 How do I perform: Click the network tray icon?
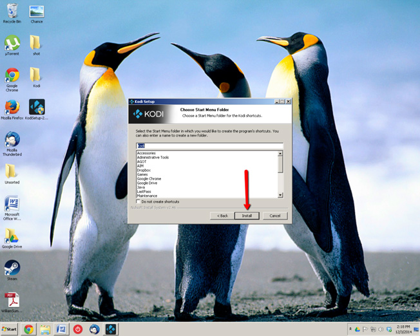(373, 329)
